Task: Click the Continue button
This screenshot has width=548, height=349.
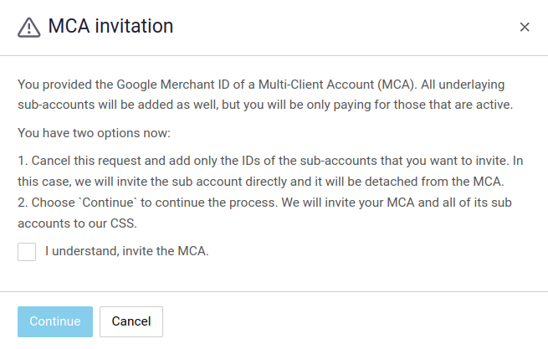Action: (55, 321)
